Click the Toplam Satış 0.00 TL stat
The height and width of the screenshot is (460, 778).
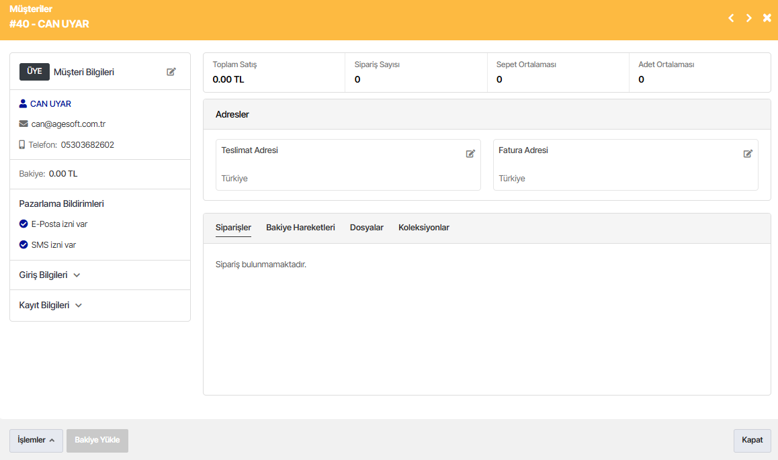click(274, 73)
